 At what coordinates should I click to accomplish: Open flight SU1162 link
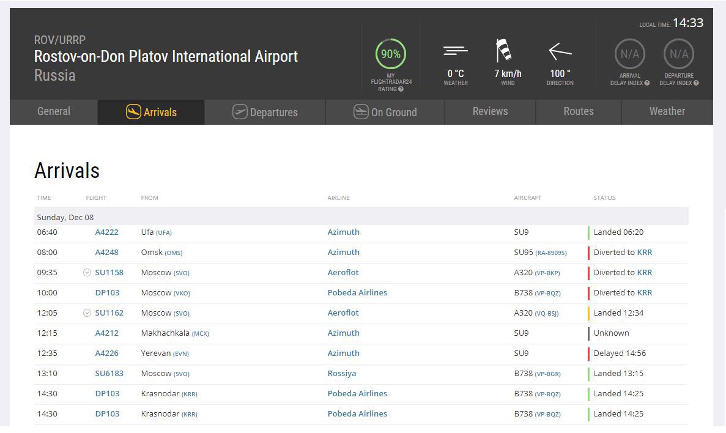tap(109, 313)
